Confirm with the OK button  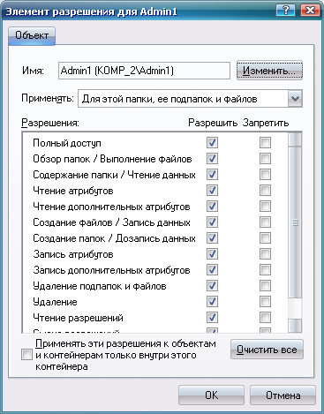(211, 395)
